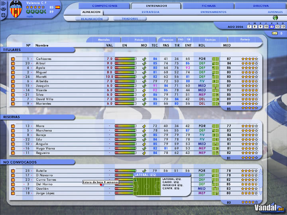Viewport: 287px width, 215px height.
Task: Click the energy bar for Angulo
Action: (126, 144)
